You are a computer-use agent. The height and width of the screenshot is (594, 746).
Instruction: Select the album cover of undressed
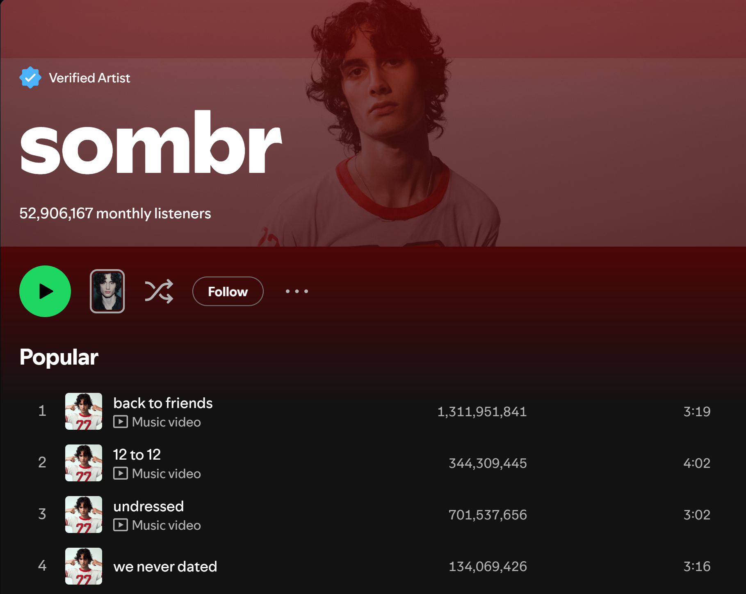point(84,515)
